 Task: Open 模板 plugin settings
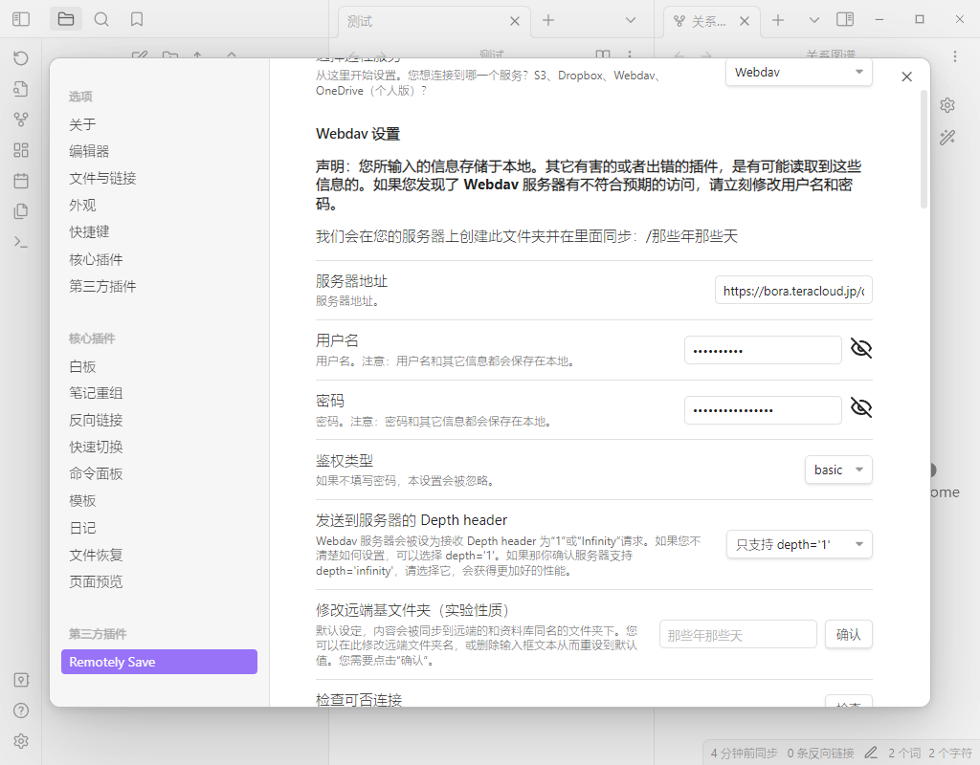coord(82,500)
